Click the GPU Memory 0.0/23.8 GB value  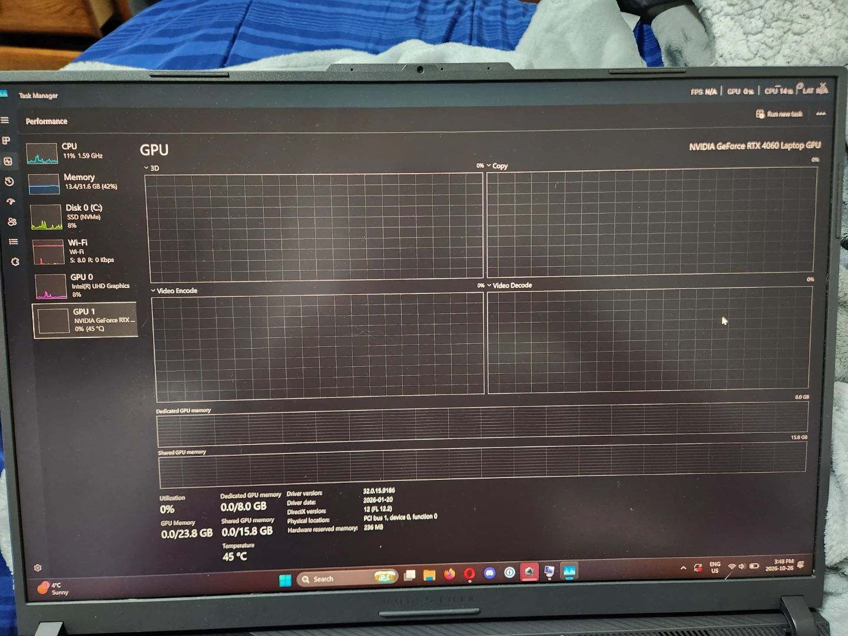pyautogui.click(x=187, y=534)
